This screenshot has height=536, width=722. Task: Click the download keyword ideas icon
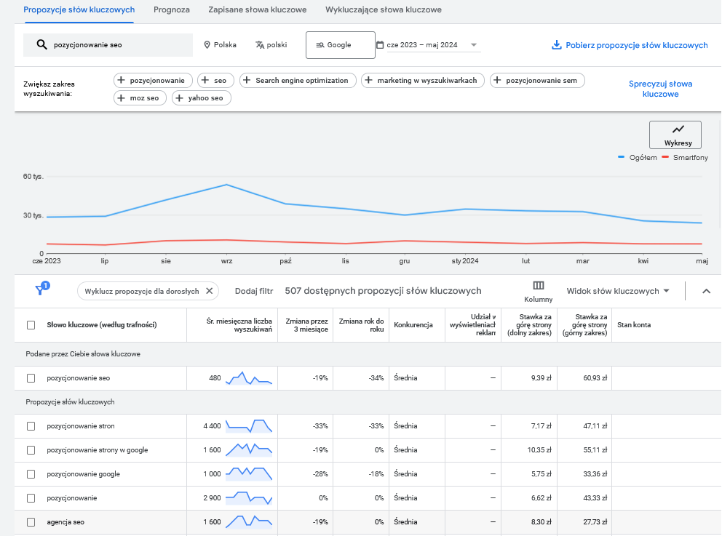coord(556,44)
